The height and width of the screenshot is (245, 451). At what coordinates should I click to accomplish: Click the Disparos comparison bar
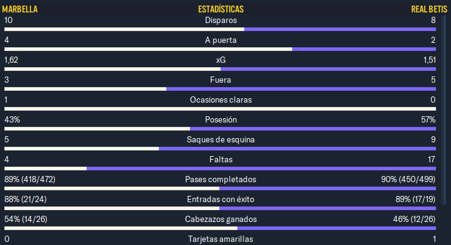(x=220, y=29)
